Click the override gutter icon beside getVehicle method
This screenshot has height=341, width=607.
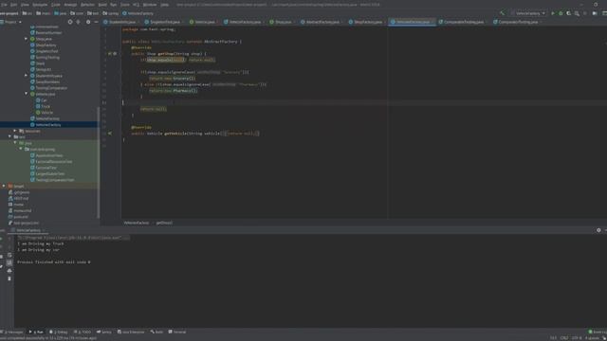point(110,134)
